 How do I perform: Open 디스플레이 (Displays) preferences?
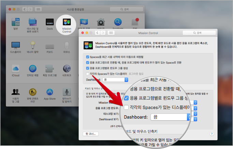(16, 45)
